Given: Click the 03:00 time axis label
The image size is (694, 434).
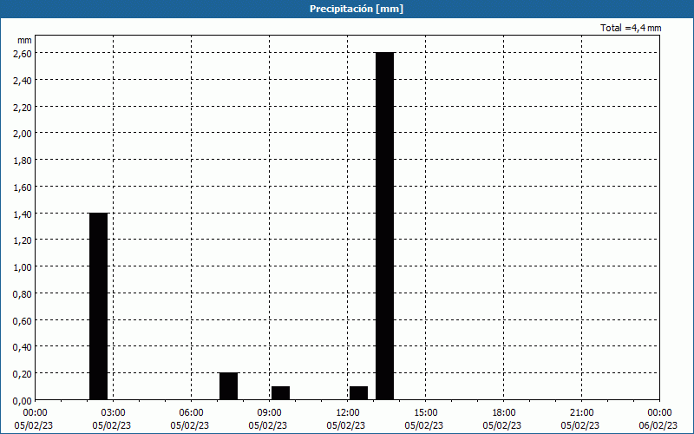Looking at the screenshot, I should (114, 413).
